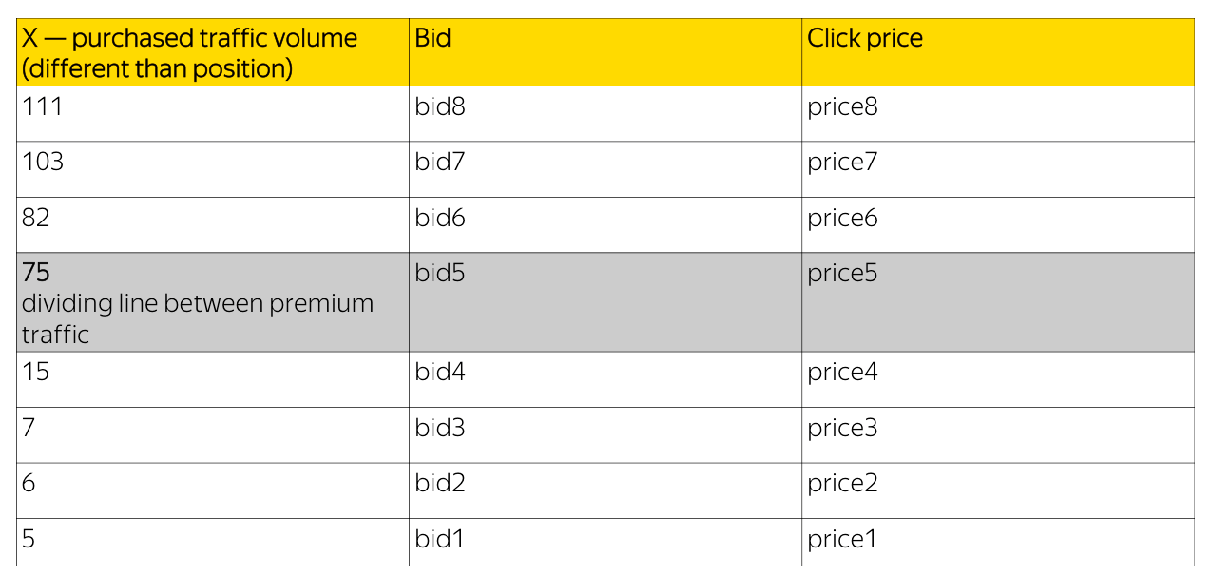Screen dimensions: 1212x576
Task: Select the price8 cell
Action: tap(842, 106)
